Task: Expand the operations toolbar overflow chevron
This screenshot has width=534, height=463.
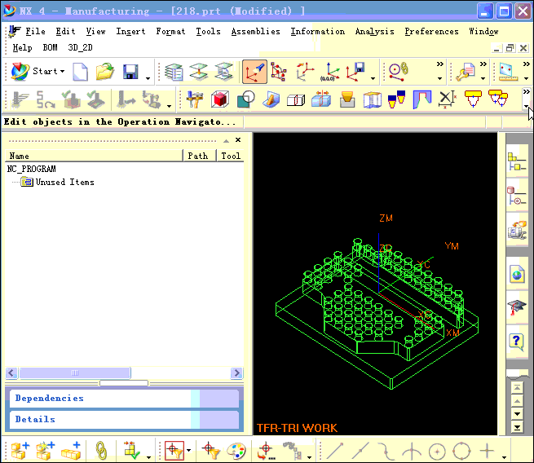Action: (526, 92)
